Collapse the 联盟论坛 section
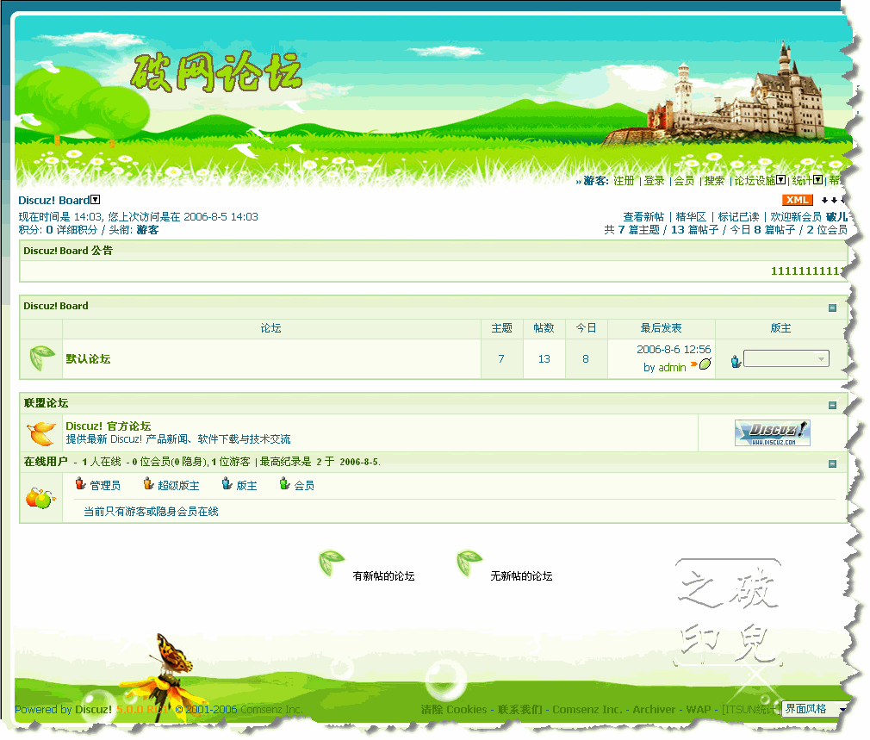The height and width of the screenshot is (740, 870). pos(832,406)
